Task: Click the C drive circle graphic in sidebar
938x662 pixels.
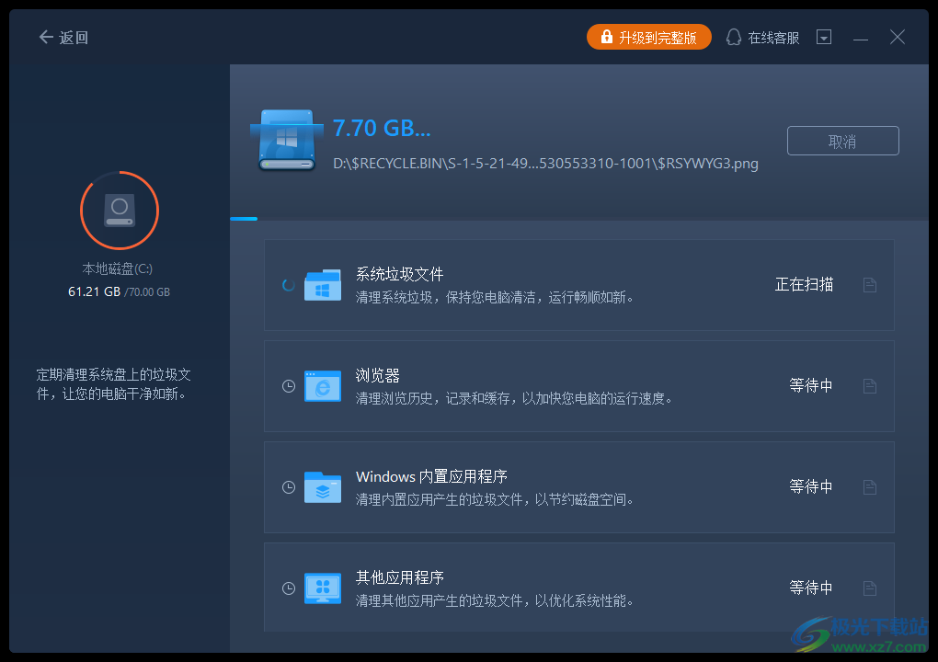Action: (x=119, y=210)
